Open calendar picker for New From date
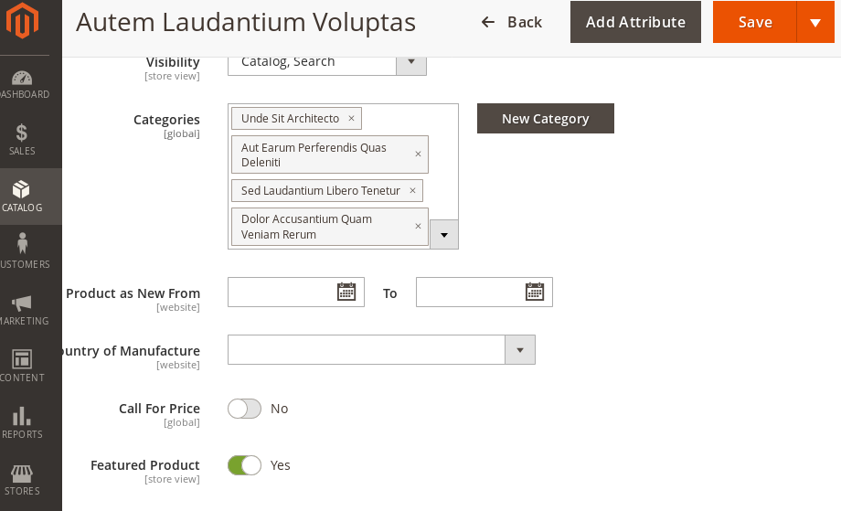The height and width of the screenshot is (511, 841). [346, 292]
